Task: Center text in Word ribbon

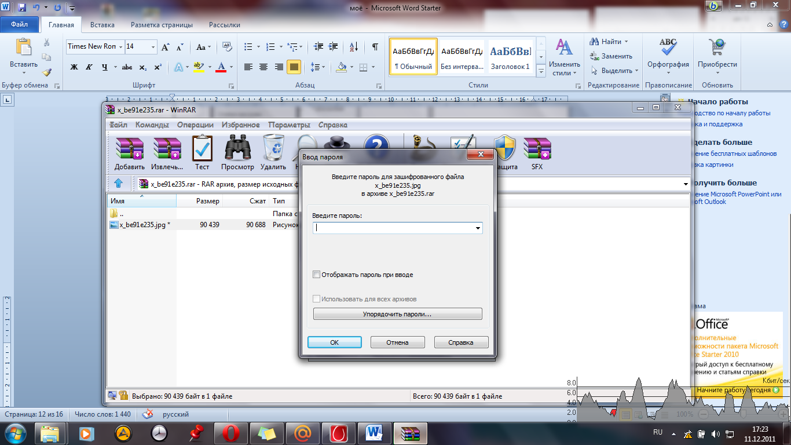Action: click(263, 67)
